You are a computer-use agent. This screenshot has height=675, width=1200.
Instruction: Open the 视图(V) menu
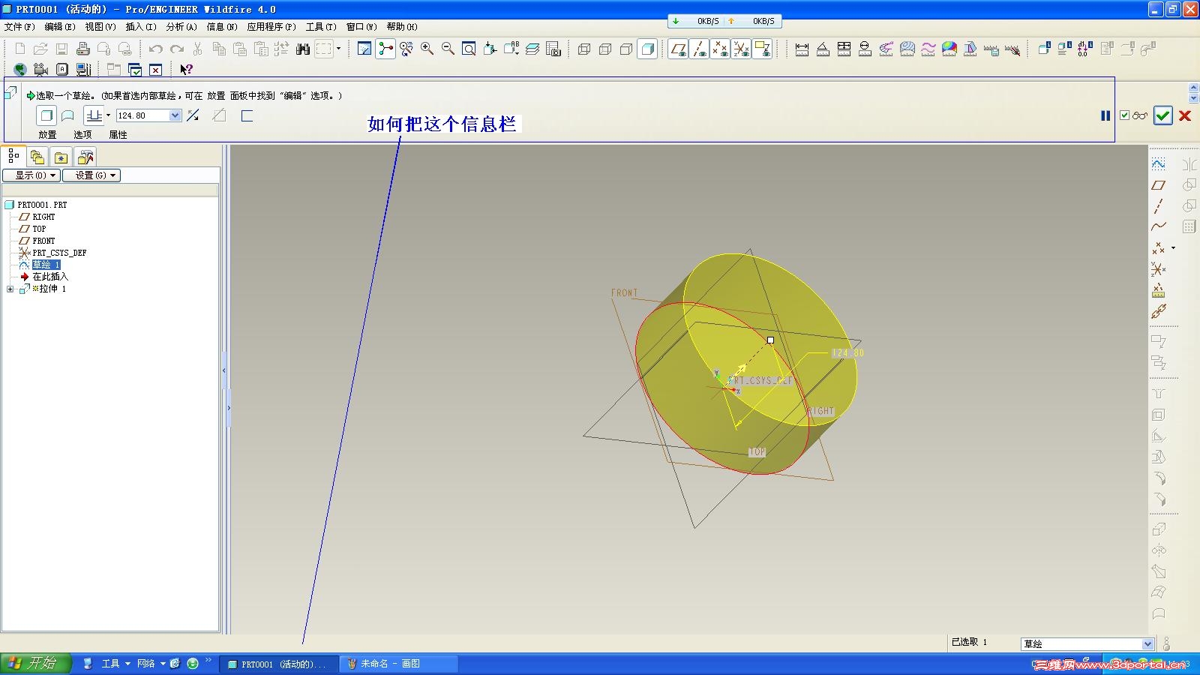click(100, 27)
